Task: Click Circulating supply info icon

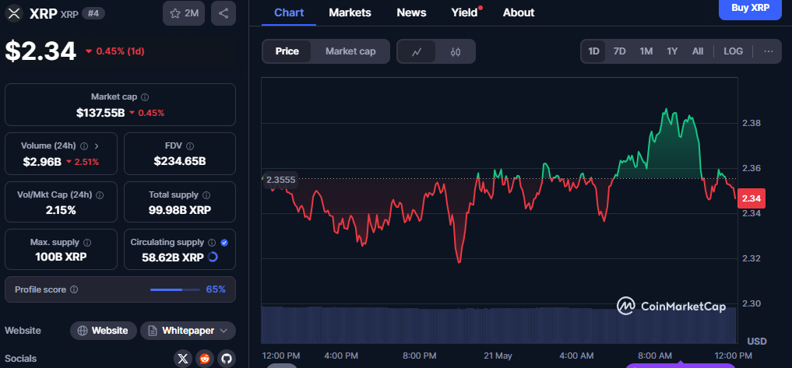Action: (212, 243)
